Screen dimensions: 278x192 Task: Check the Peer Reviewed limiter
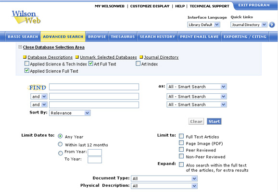pyautogui.click(x=181, y=149)
